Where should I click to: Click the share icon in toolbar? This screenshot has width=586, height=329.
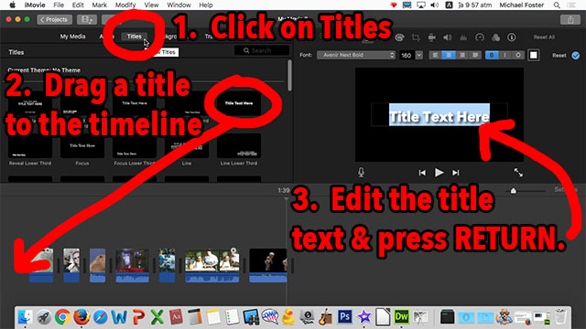[570, 20]
